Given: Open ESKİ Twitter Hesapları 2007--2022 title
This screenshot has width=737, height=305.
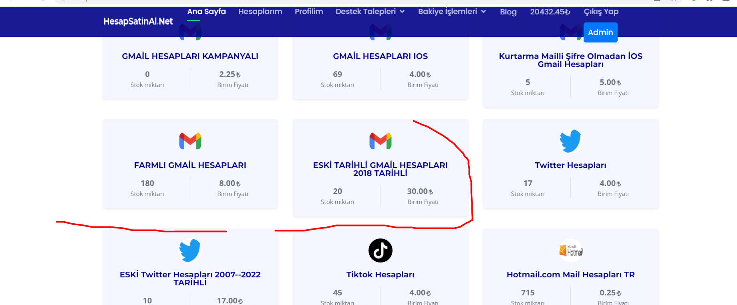Looking at the screenshot, I should pyautogui.click(x=190, y=279).
